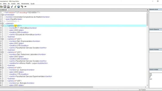
Task: Click the vertical scrollbar thumb
Action: point(147,20)
